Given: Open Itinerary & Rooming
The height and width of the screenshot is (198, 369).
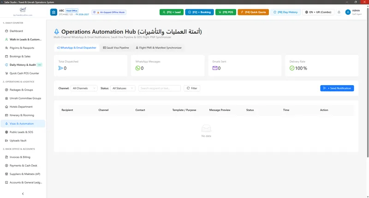Looking at the screenshot, I should [23, 115].
